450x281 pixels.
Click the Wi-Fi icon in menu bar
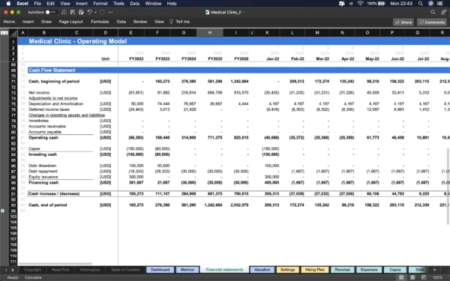coord(361,4)
